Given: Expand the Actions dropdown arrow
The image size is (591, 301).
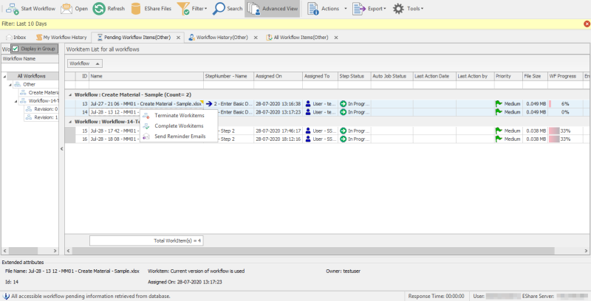Looking at the screenshot, I should (346, 9).
